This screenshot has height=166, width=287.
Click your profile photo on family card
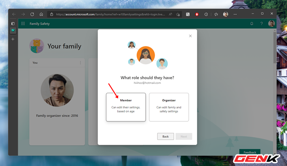point(57,91)
